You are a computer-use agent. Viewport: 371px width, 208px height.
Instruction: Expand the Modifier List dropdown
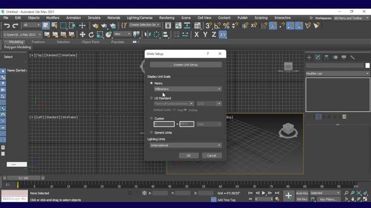point(337,73)
